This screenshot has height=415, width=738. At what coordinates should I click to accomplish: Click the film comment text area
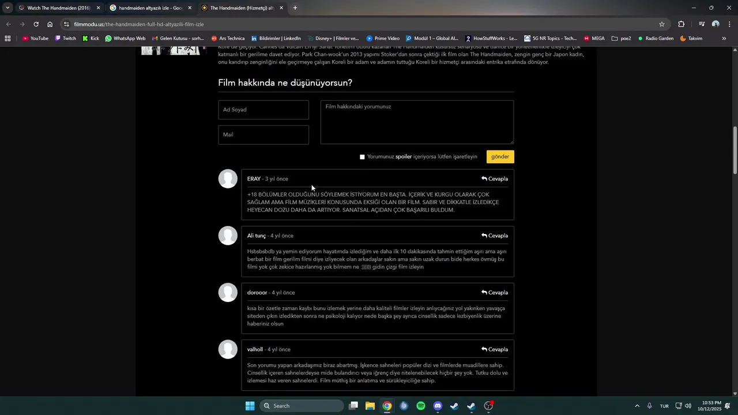[417, 122]
